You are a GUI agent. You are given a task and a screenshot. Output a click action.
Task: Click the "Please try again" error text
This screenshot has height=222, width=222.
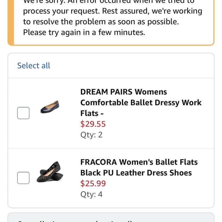pyautogui.click(x=84, y=32)
